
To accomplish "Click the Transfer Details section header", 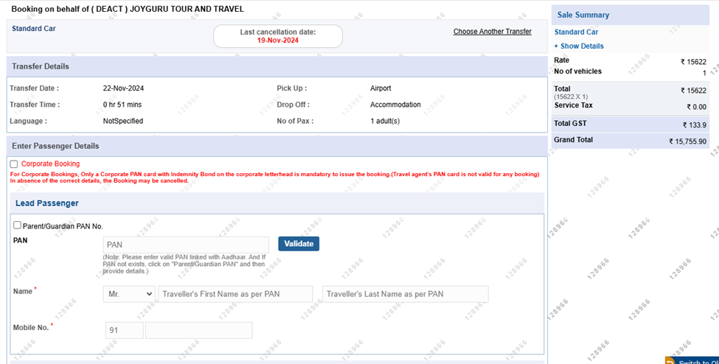I will click(x=276, y=66).
